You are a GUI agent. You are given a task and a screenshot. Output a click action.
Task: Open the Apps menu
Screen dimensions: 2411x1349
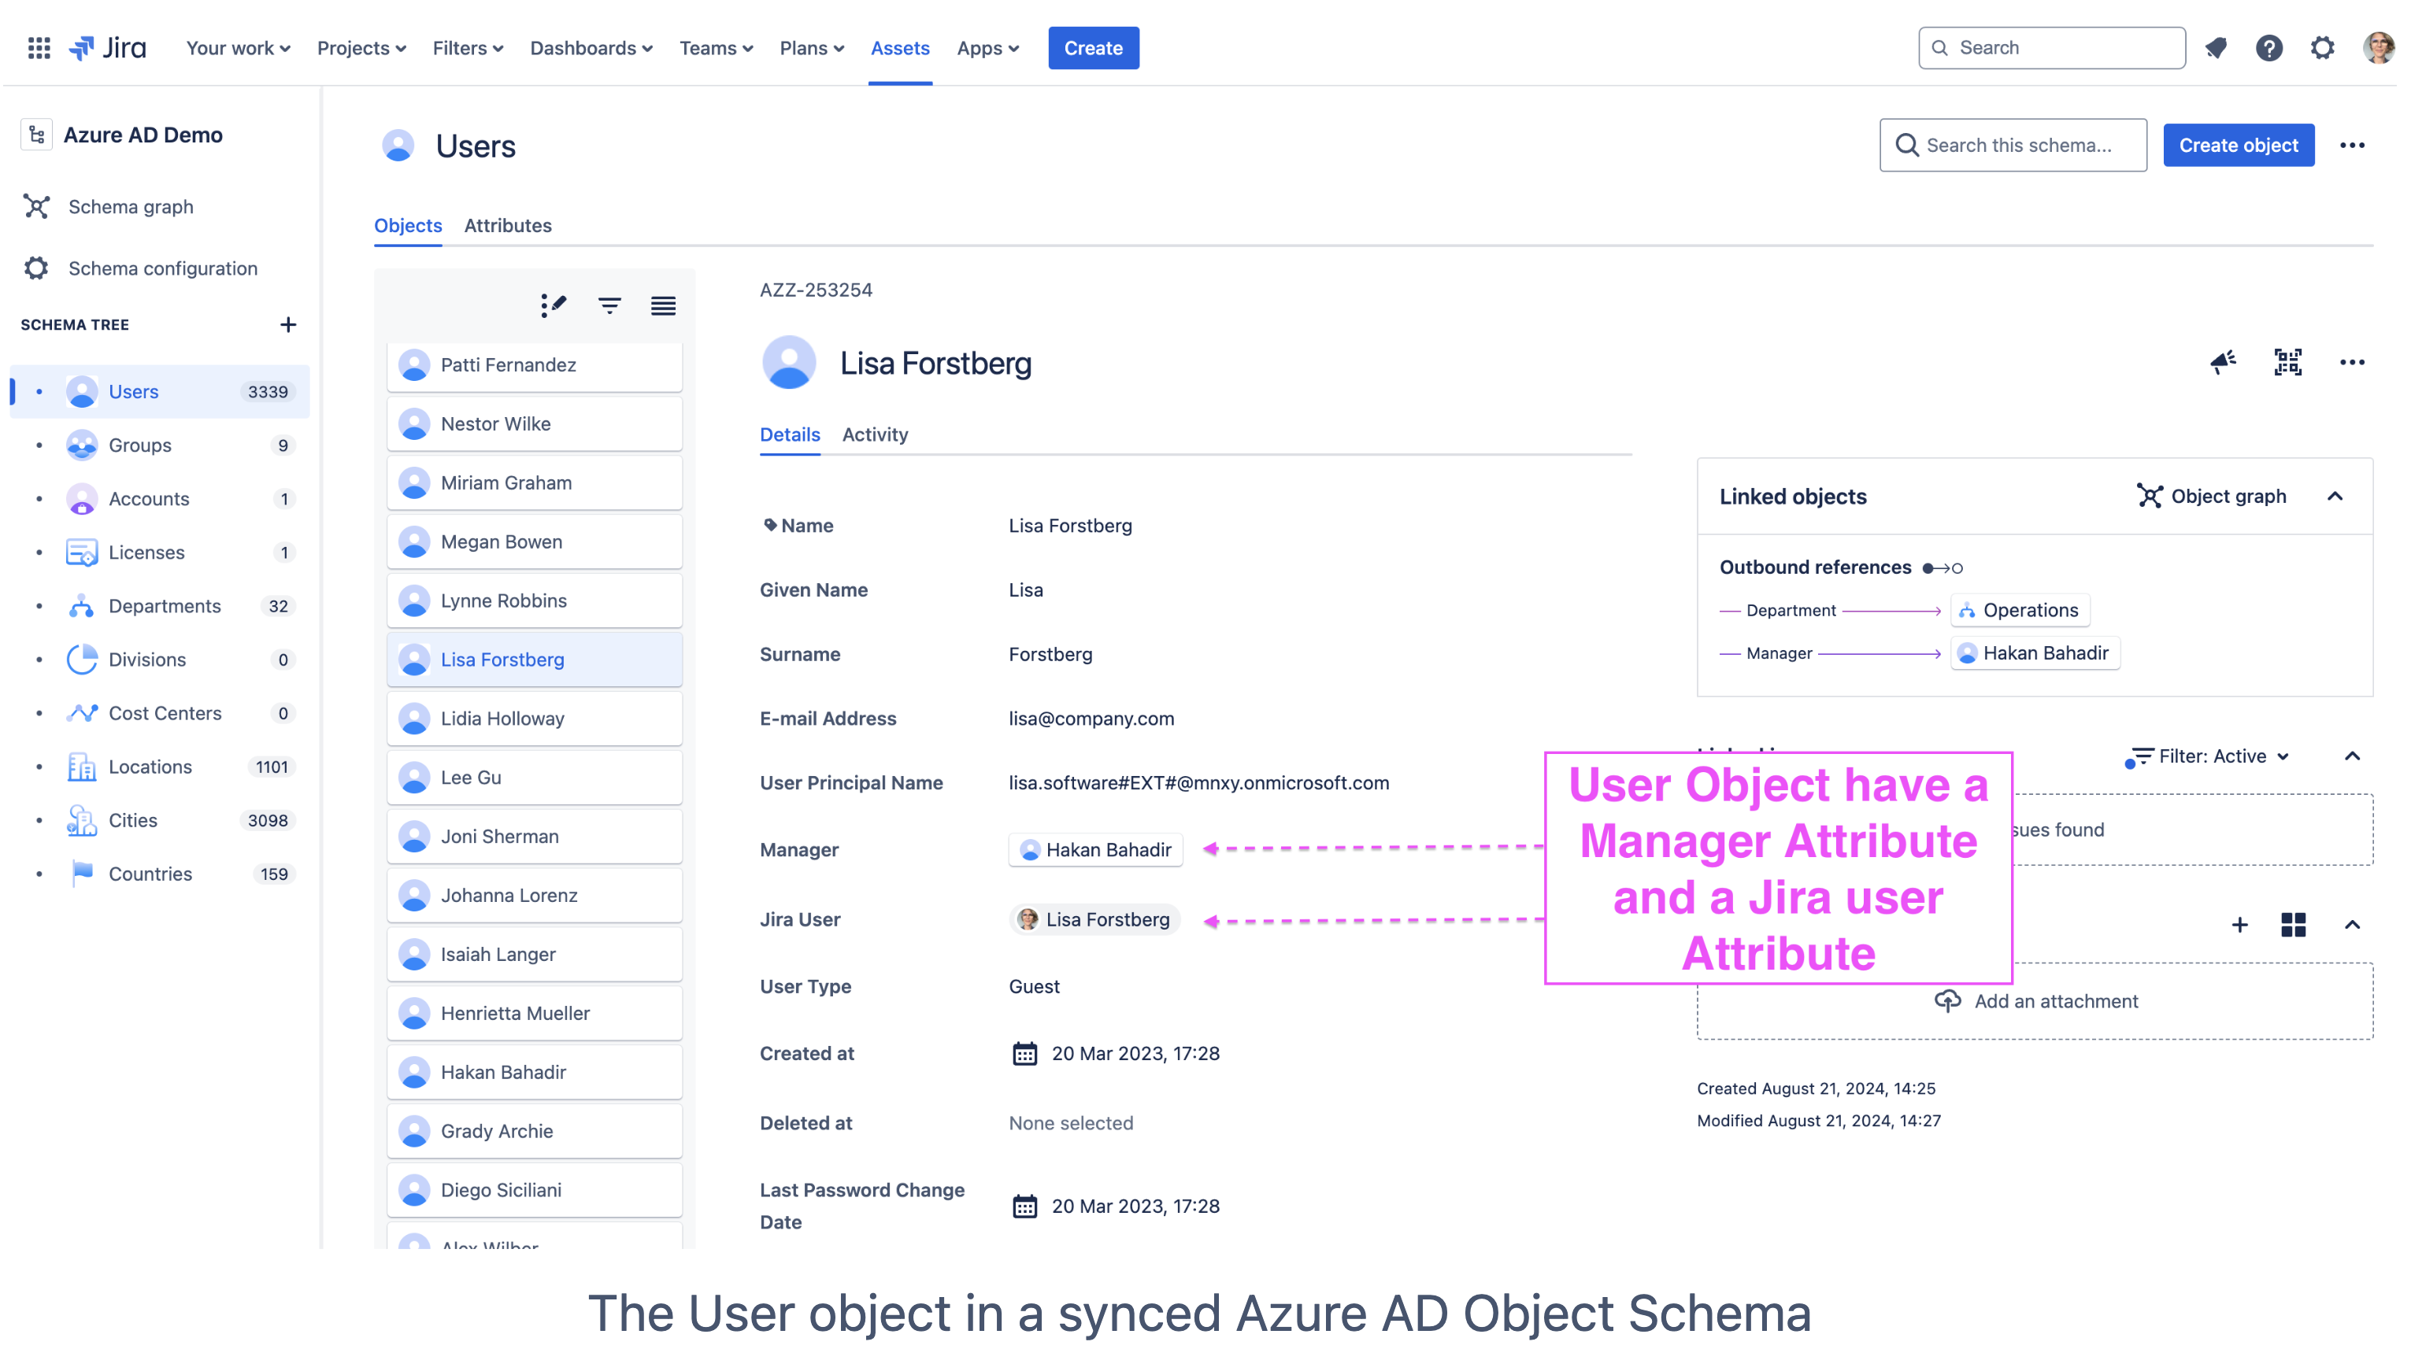pyautogui.click(x=987, y=48)
